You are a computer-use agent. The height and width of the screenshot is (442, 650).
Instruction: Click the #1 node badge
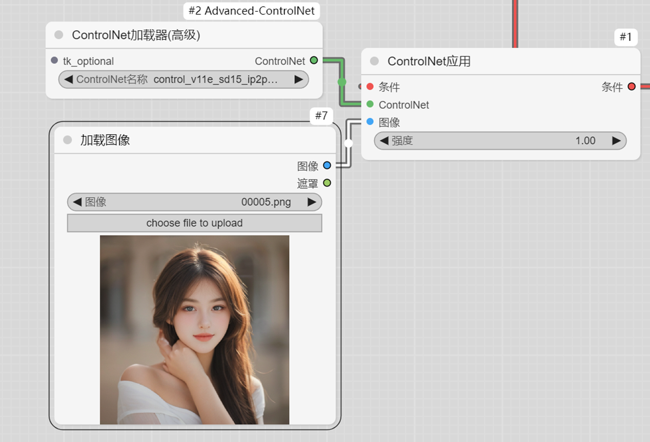pos(626,37)
